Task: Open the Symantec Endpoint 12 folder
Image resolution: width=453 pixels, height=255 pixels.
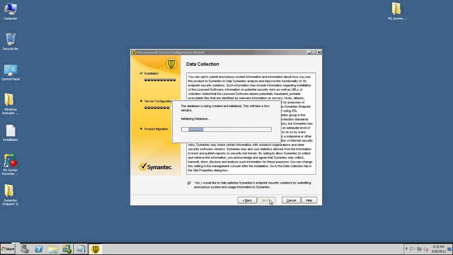Action: point(10,195)
